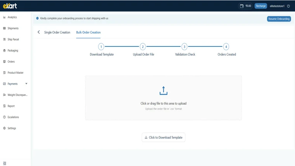Click the upload arrow icon

tap(163, 90)
